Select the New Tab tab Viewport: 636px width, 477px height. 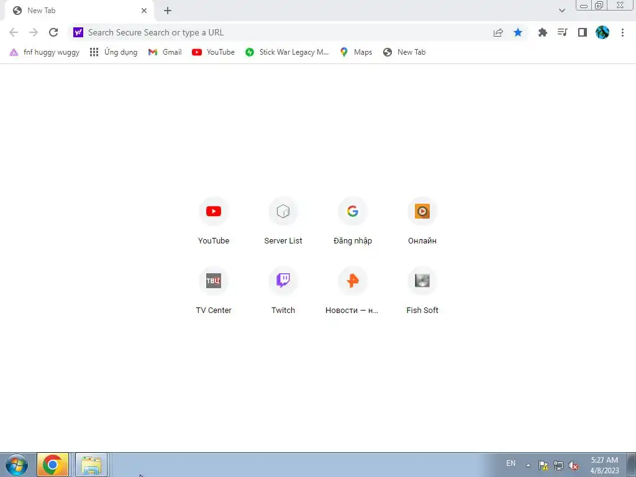coord(79,11)
